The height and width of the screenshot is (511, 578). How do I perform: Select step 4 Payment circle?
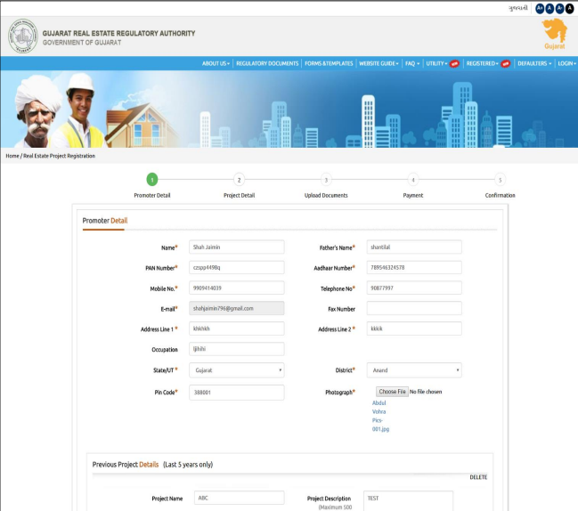pyautogui.click(x=413, y=180)
